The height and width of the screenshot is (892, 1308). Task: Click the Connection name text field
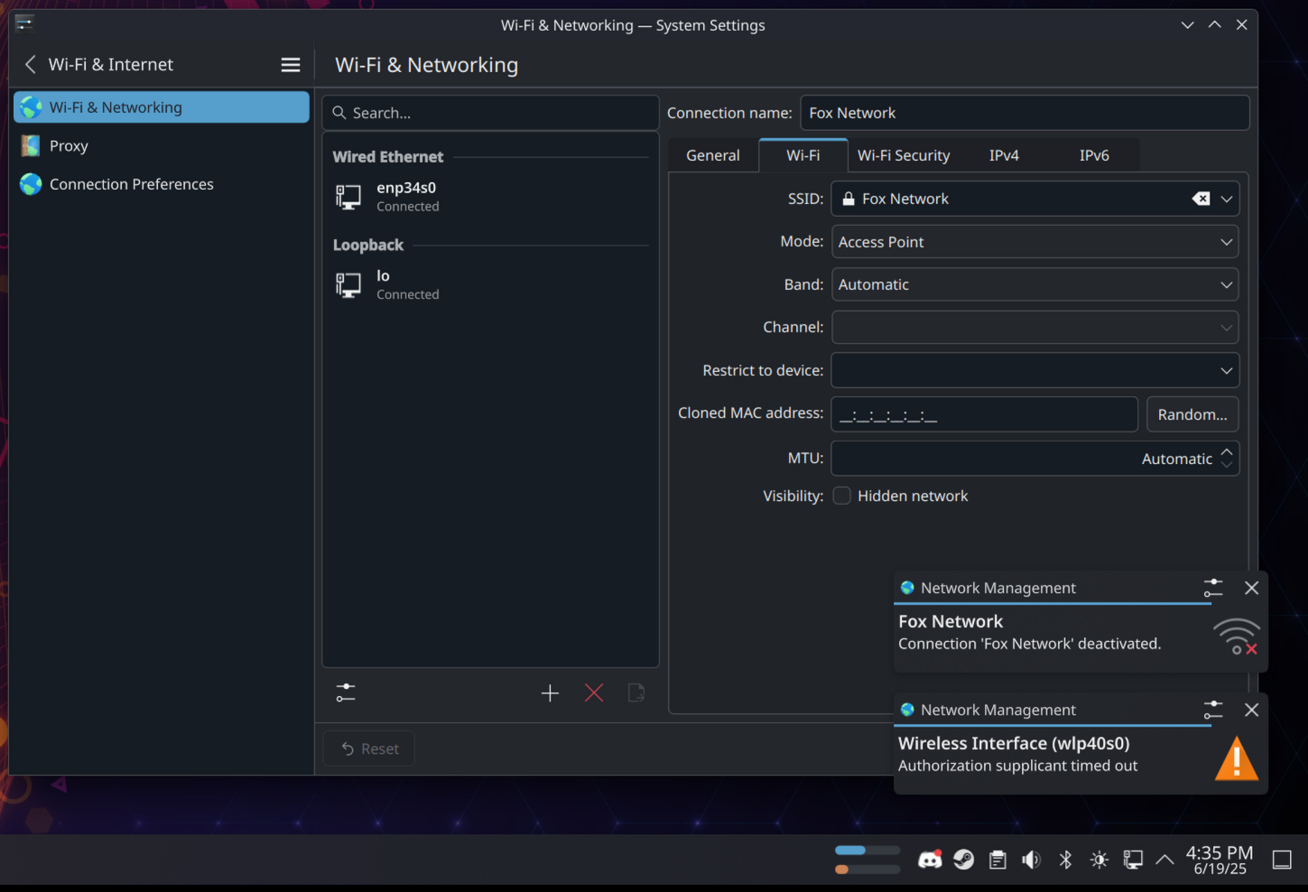click(1024, 113)
